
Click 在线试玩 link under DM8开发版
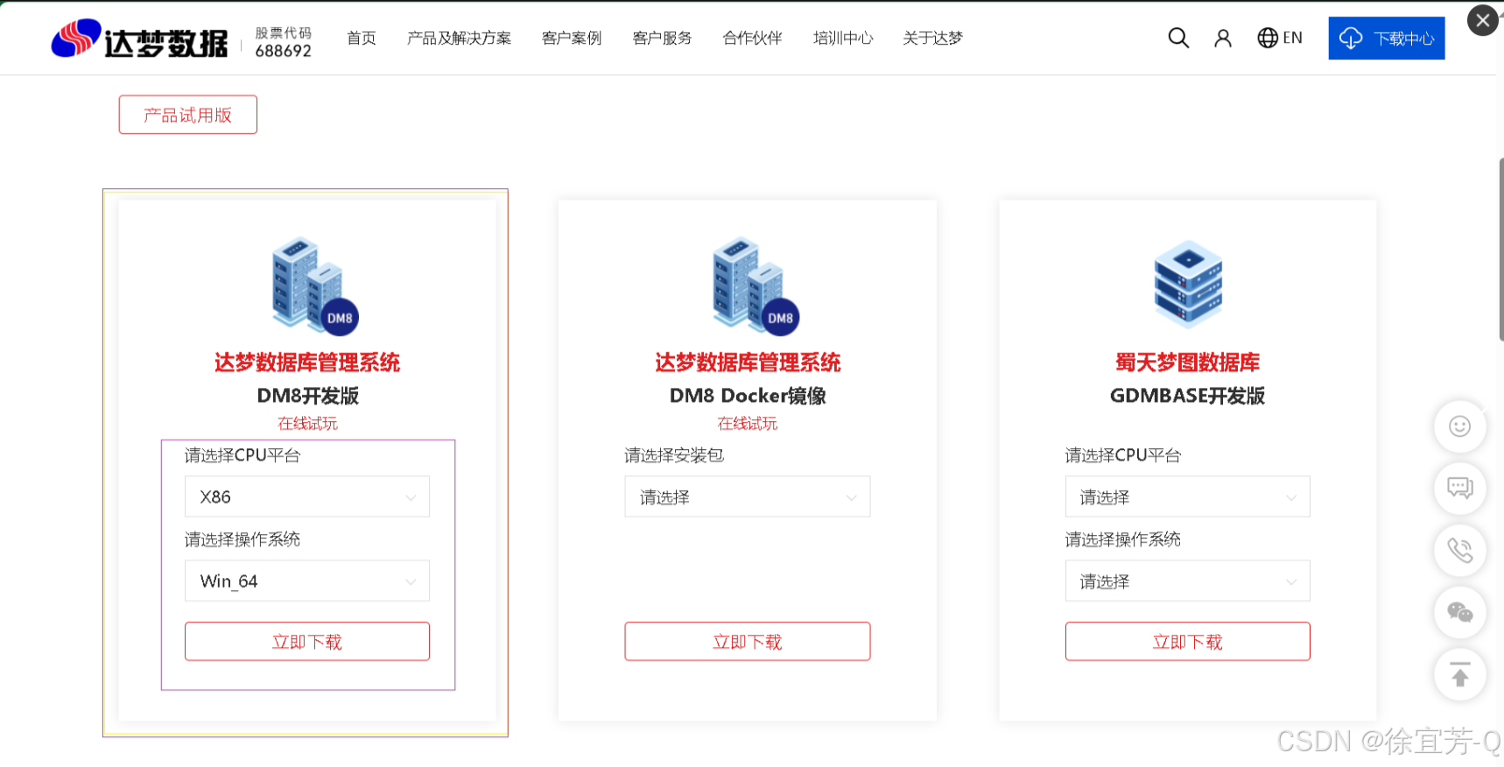(x=307, y=424)
